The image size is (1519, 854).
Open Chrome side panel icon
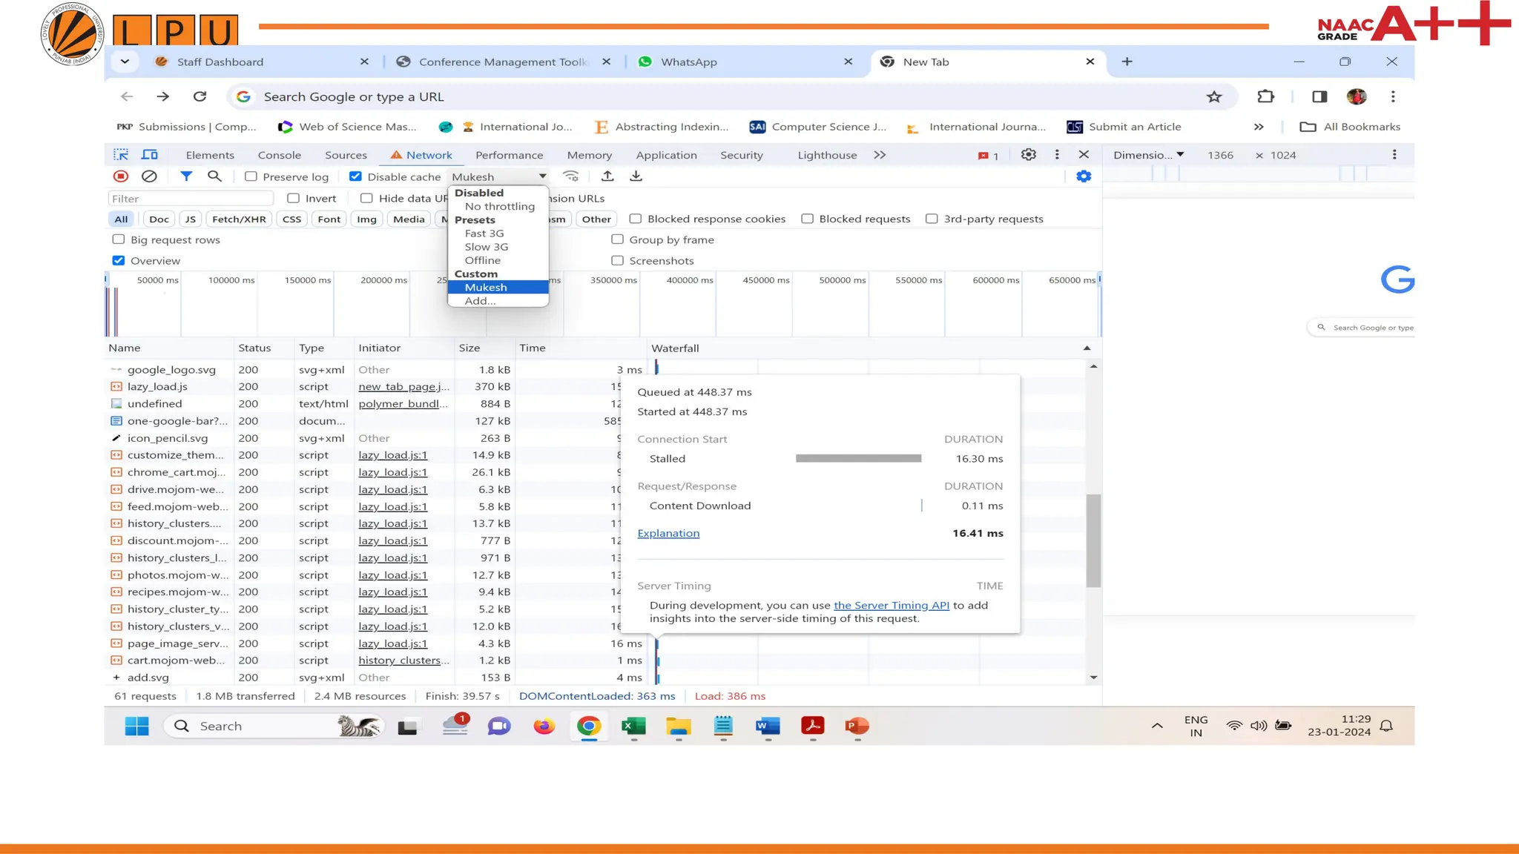[x=1319, y=97]
